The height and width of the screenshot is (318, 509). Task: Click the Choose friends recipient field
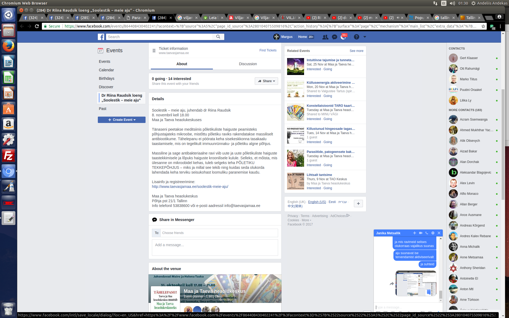(219, 233)
